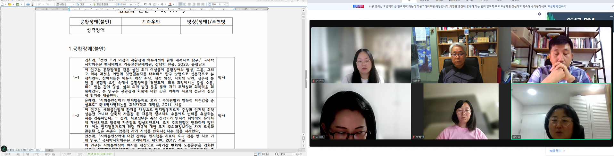Screen dimensions: 614x156
Task: Toggle bold text formatting (first 가)
Action: [145, 4]
